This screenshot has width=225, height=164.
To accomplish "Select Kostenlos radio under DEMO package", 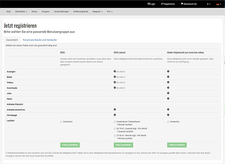I will pyautogui.click(x=61, y=122).
